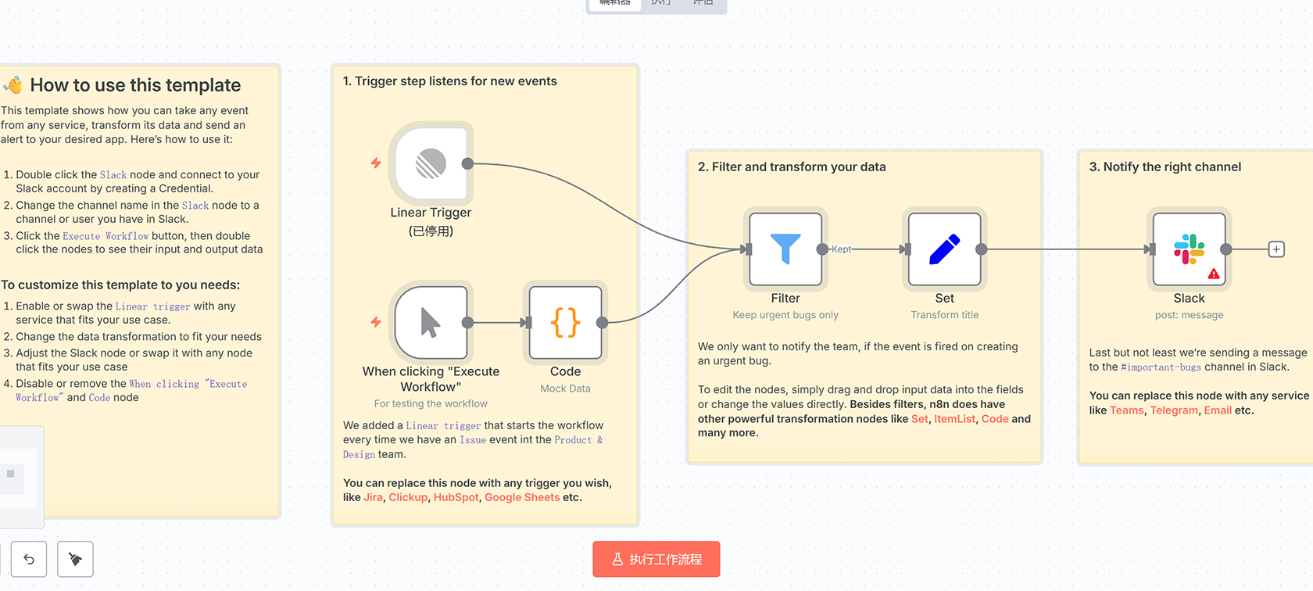This screenshot has width=1313, height=591.
Task: Select the Filter node funnel icon
Action: pos(785,249)
